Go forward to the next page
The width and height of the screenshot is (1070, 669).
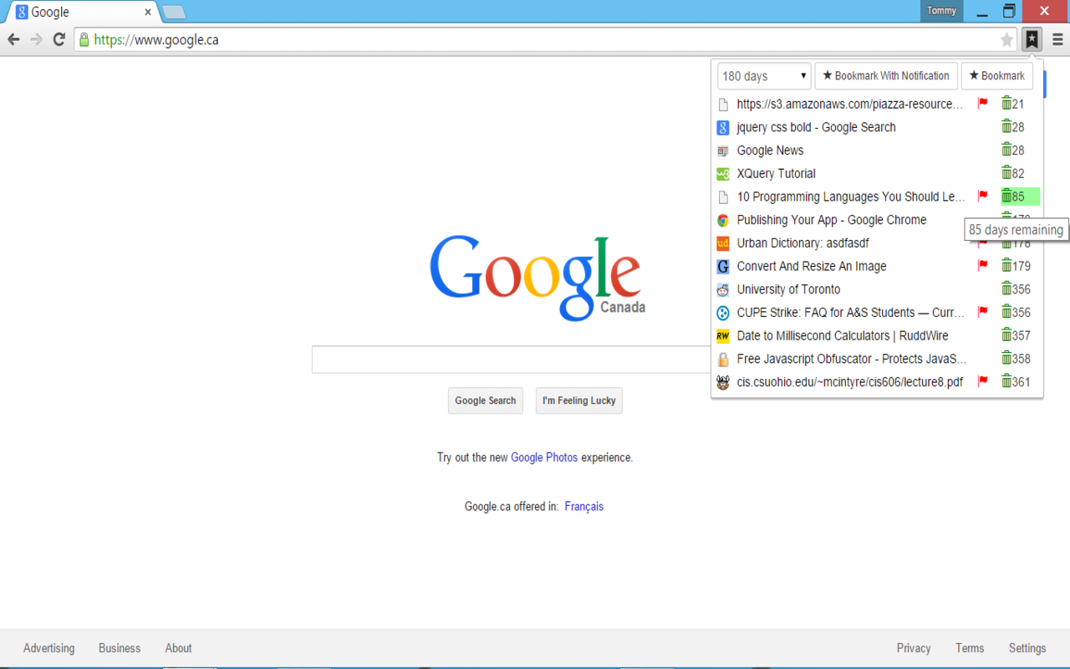(x=36, y=39)
